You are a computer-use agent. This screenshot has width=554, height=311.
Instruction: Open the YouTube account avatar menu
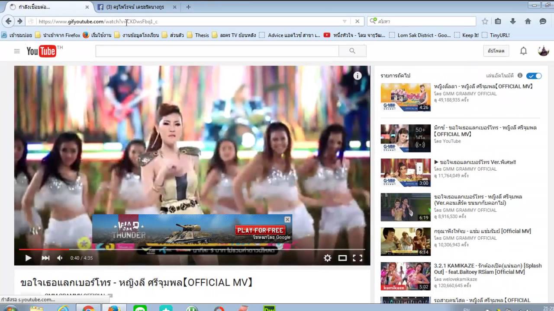click(543, 51)
